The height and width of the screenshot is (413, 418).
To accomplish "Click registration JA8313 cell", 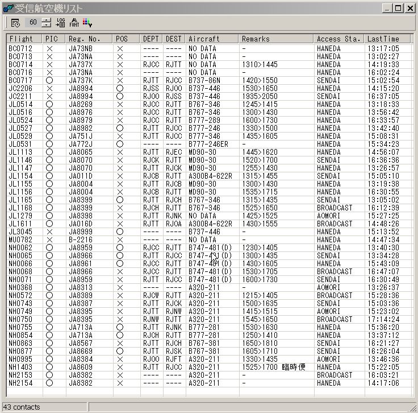I will tap(81, 287).
